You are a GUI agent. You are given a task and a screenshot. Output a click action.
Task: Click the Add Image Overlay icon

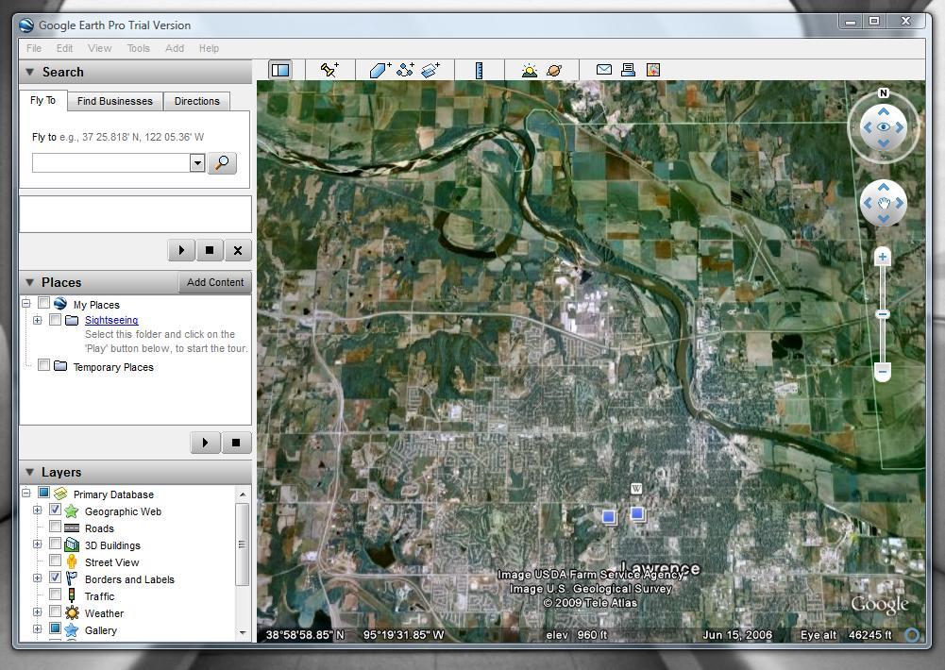[x=430, y=70]
